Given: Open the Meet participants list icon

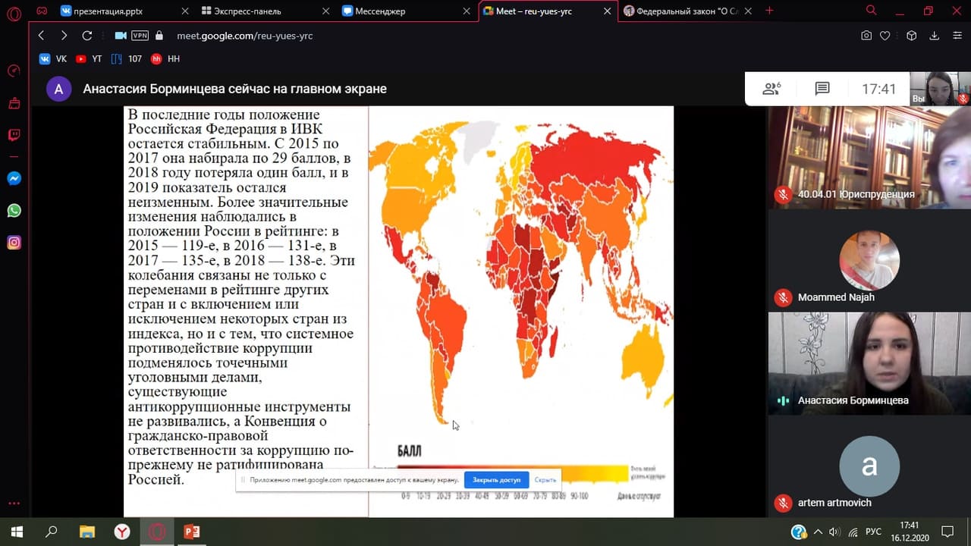Looking at the screenshot, I should click(x=771, y=89).
